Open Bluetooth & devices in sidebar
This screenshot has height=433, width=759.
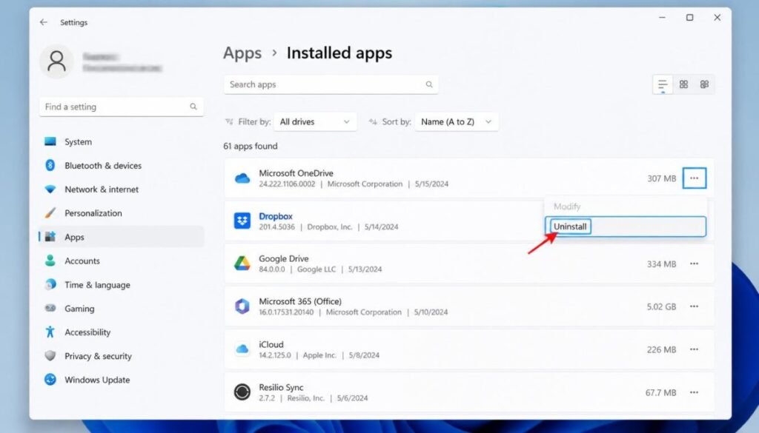point(121,165)
